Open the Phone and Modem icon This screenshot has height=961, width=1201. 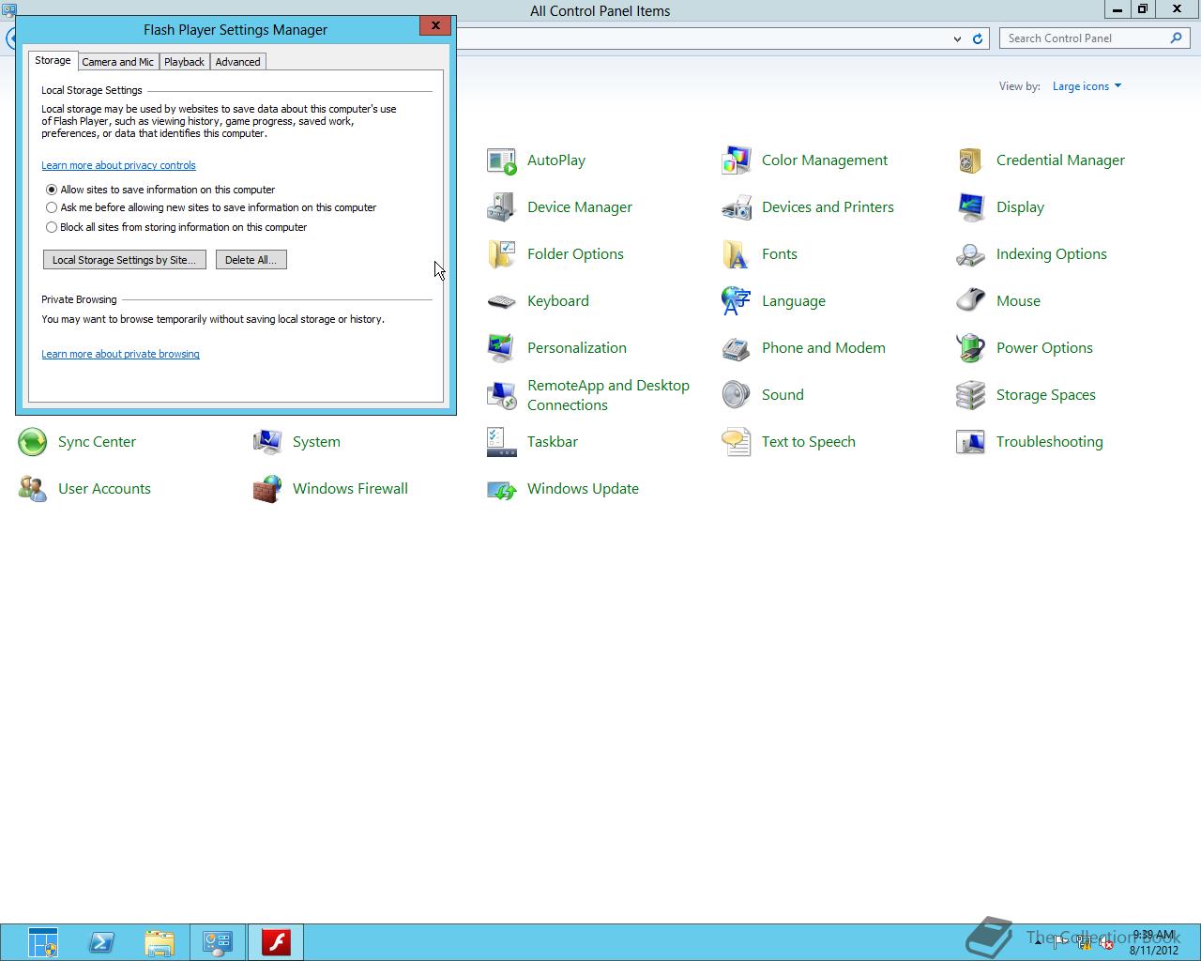pos(736,348)
